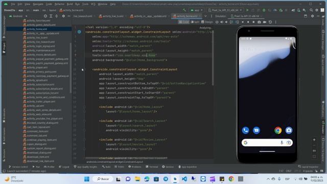The image size is (327, 184).
Task: Open the Layout Inspector tool window
Action: (x=308, y=167)
